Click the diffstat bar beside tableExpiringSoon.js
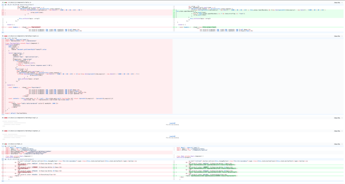Image resolution: width=345 pixels, height=184 pixels. (6, 131)
